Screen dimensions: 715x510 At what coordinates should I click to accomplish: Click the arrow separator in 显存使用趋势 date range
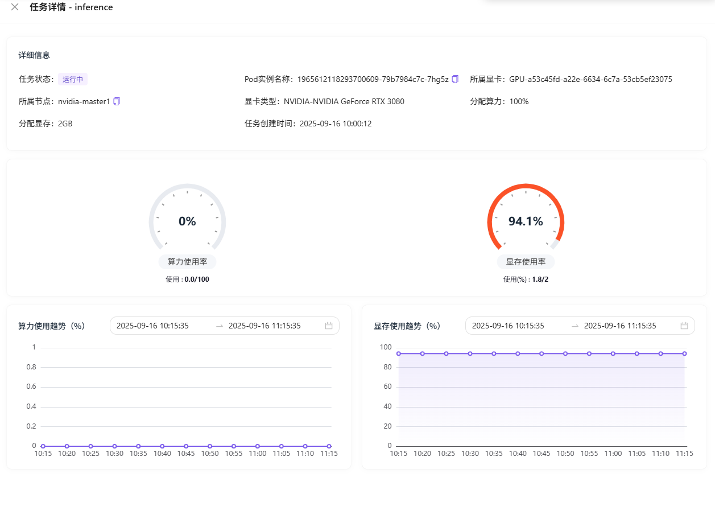point(575,326)
